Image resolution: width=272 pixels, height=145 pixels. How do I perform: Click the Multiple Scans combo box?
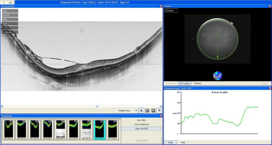[x=126, y=110]
